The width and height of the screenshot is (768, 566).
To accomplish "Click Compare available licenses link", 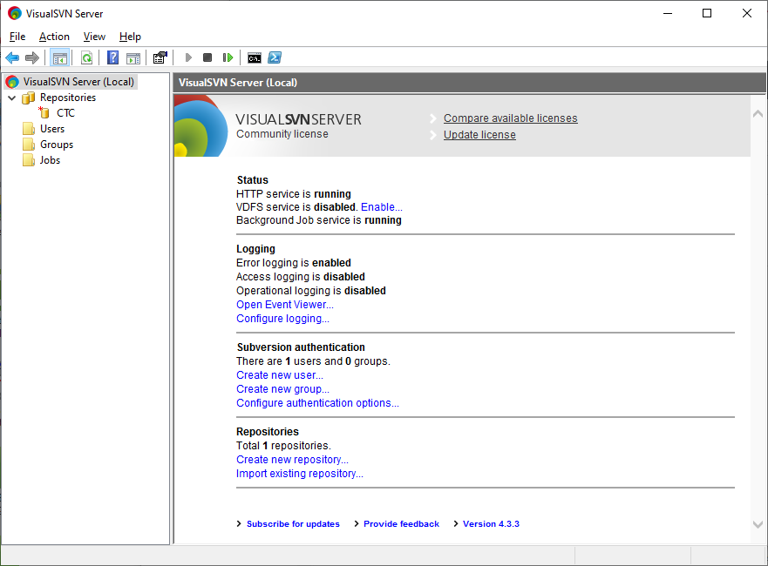I will tap(510, 118).
